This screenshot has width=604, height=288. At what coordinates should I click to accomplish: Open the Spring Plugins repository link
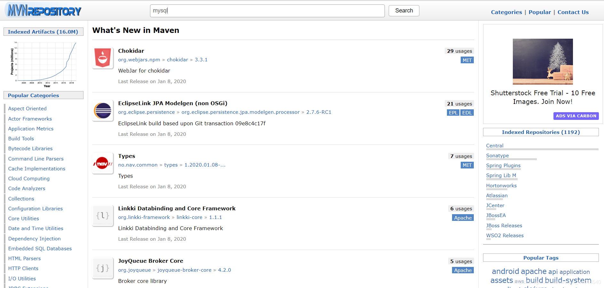pos(503,166)
